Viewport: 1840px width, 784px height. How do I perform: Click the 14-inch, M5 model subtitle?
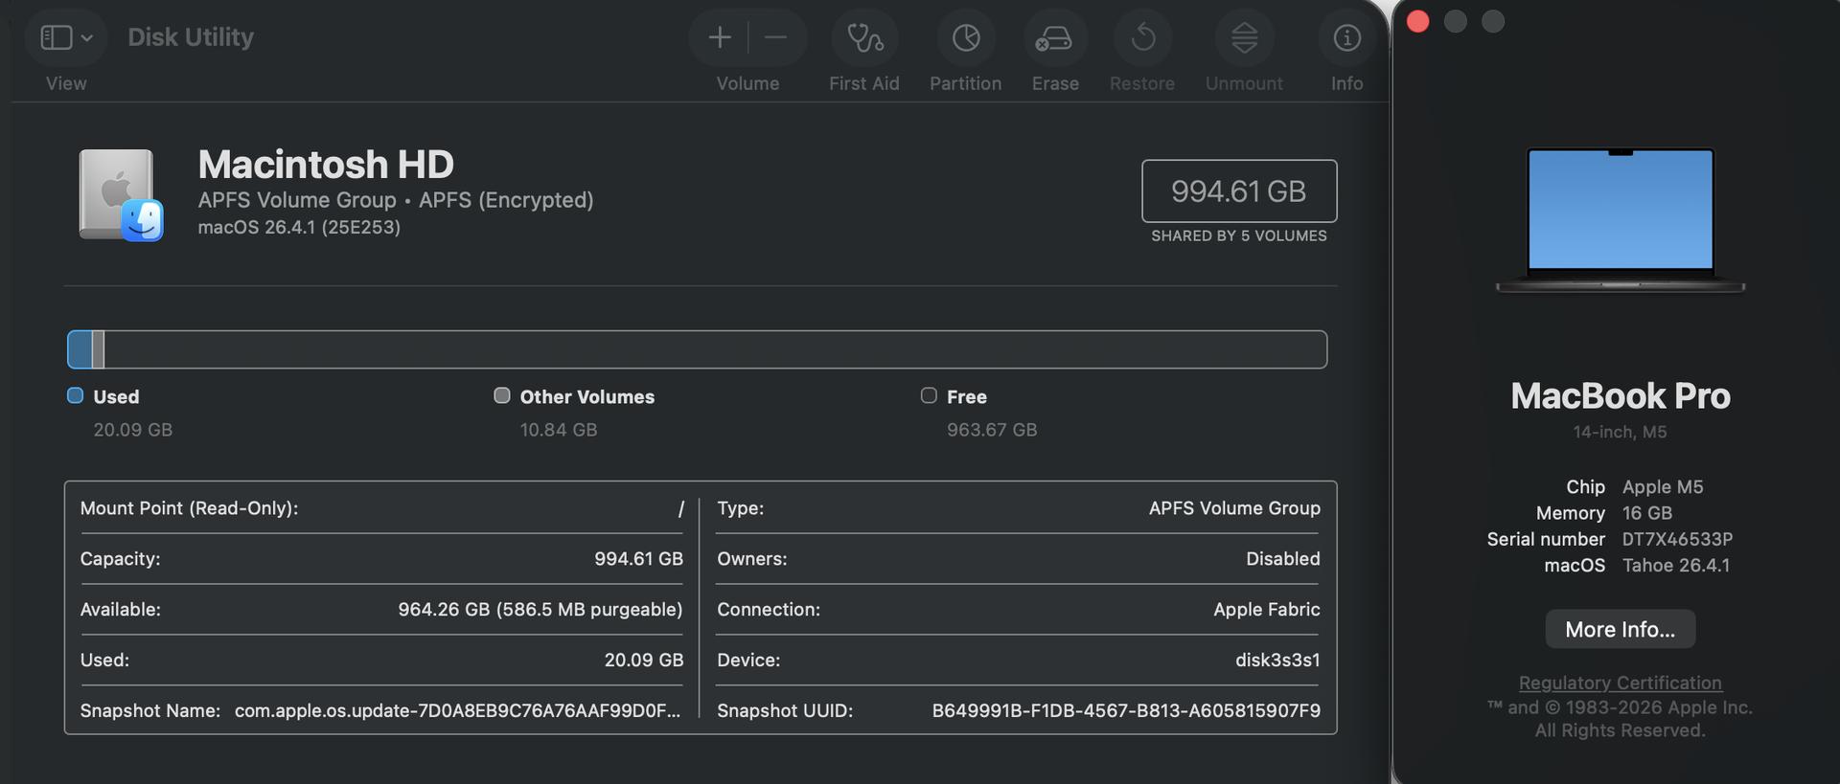click(x=1620, y=433)
